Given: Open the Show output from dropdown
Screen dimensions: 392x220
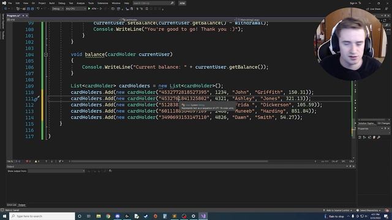Looking at the screenshot, I should tap(56, 171).
